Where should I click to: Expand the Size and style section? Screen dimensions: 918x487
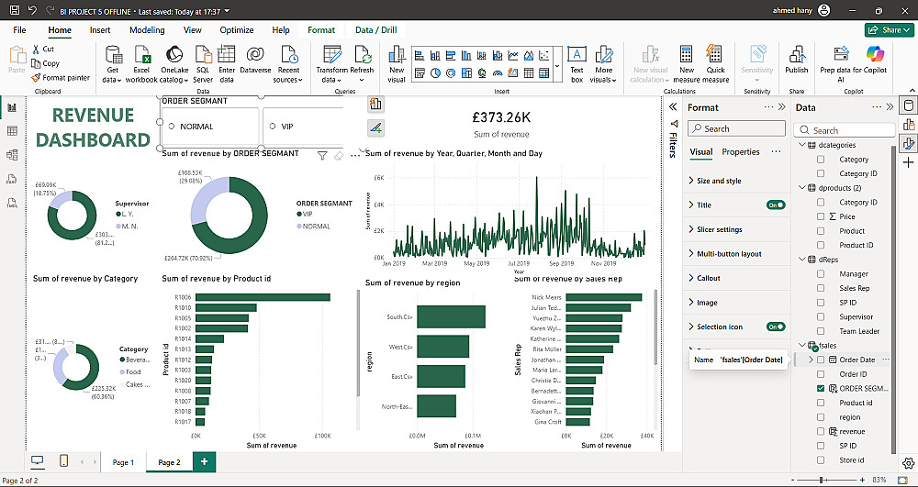pyautogui.click(x=719, y=182)
